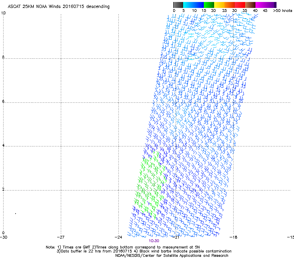Select the '30' legend label under the color bar
This screenshot has height=258, width=294.
point(234,11)
